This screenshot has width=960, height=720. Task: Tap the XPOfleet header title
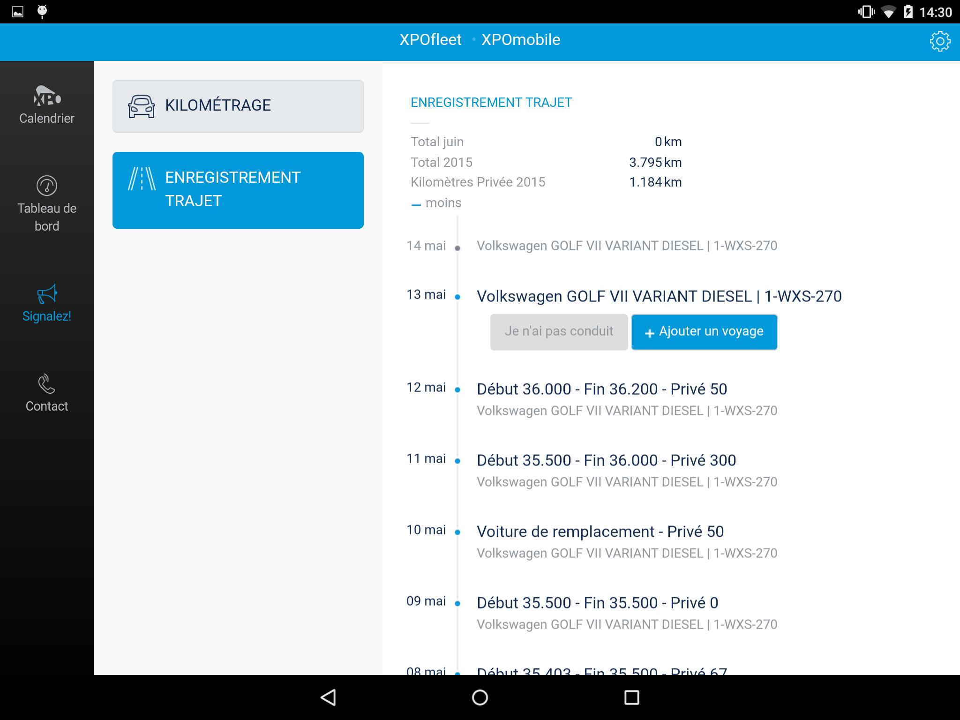point(430,40)
